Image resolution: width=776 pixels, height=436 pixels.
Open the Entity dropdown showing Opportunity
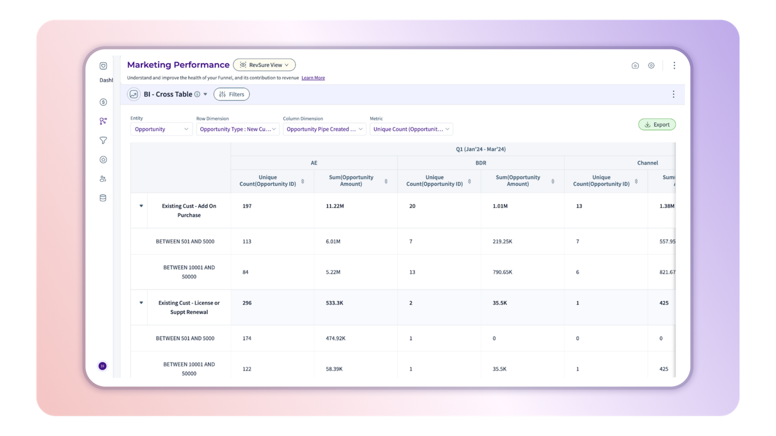161,129
